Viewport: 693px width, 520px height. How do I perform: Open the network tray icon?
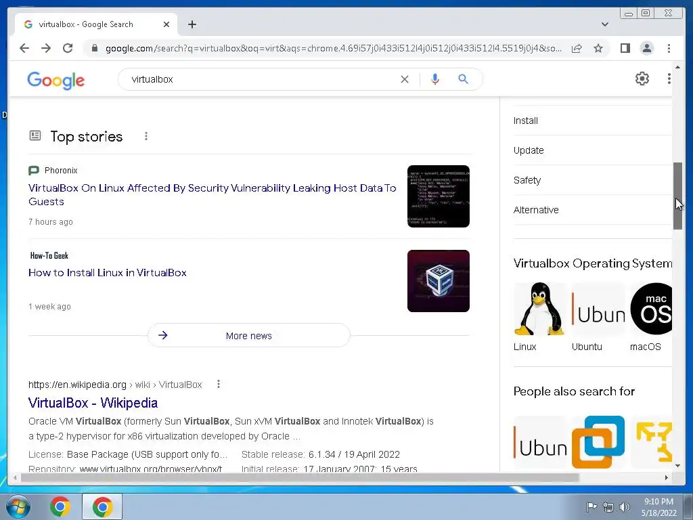(x=608, y=507)
